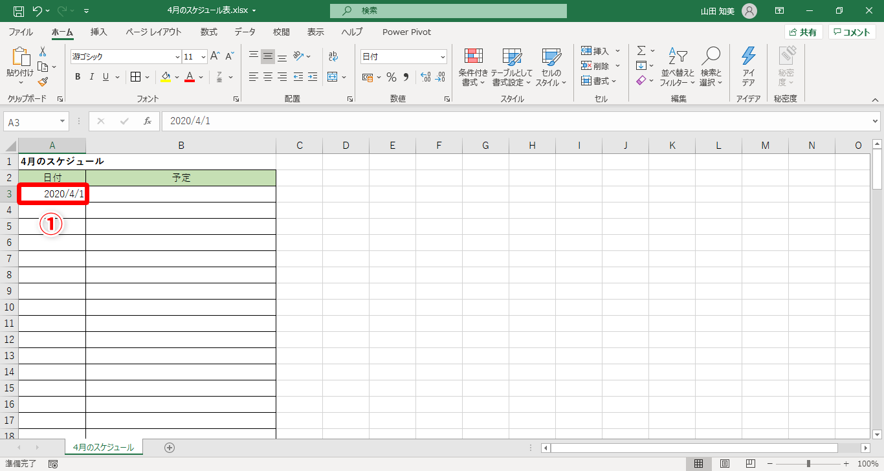Switch to the ページ レイアウト tab
Viewport: 884px width, 471px height.
click(x=153, y=32)
